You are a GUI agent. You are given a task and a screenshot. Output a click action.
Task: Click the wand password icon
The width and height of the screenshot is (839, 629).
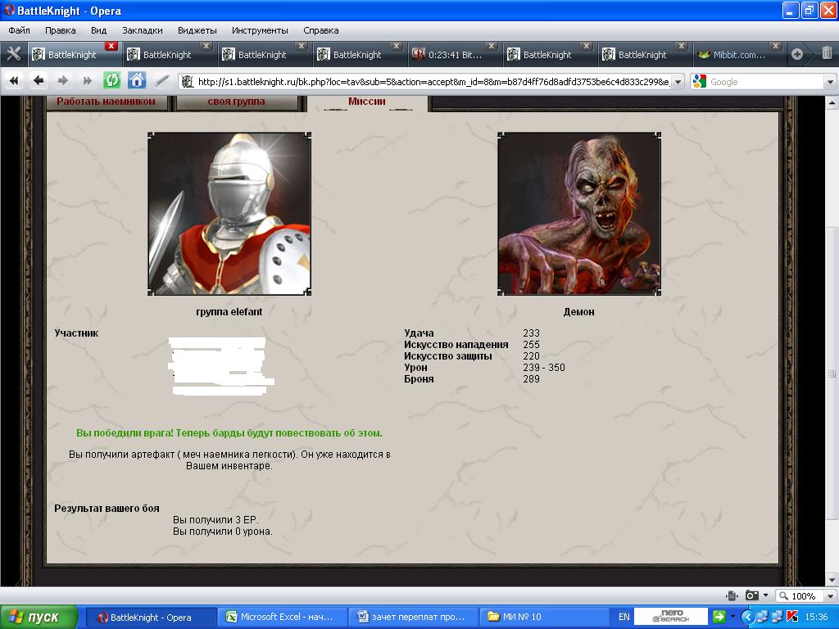(x=161, y=81)
